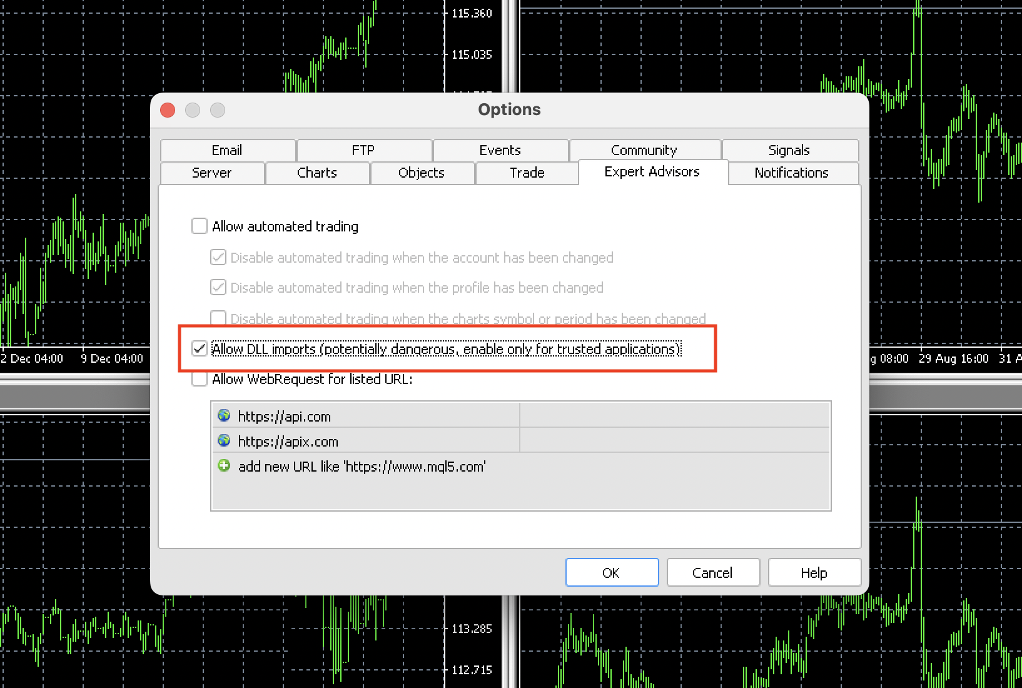Open the Community tab

[644, 150]
